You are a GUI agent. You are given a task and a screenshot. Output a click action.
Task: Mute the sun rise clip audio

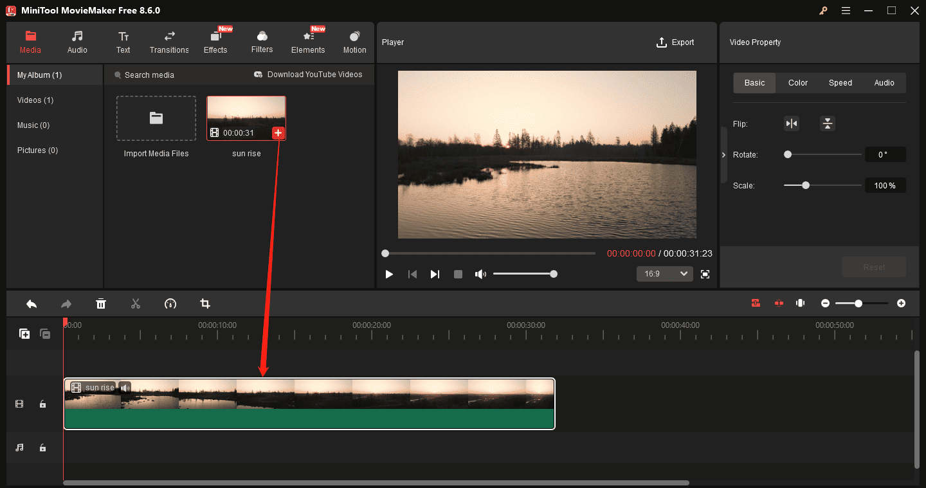[125, 387]
